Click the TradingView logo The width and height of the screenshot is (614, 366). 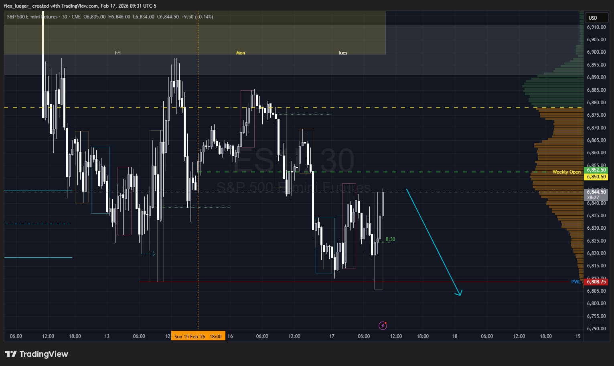click(36, 354)
